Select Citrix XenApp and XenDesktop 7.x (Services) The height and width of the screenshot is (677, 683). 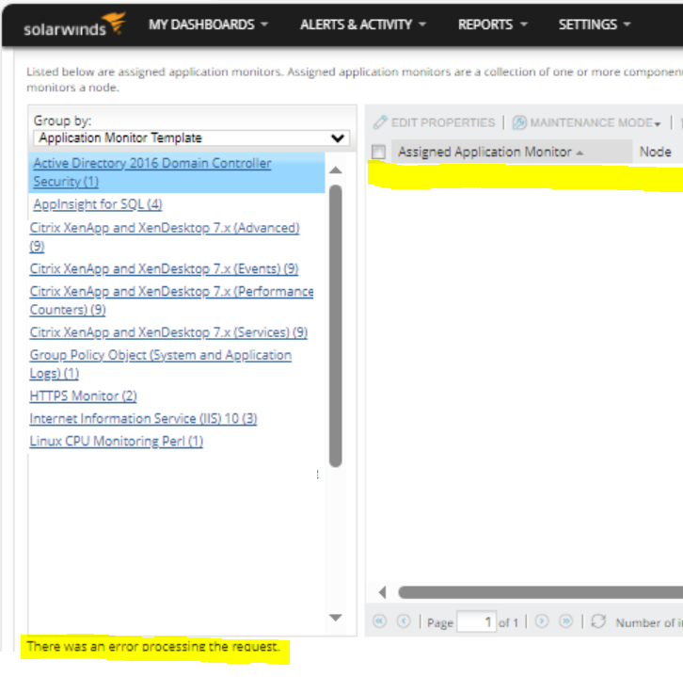[168, 332]
